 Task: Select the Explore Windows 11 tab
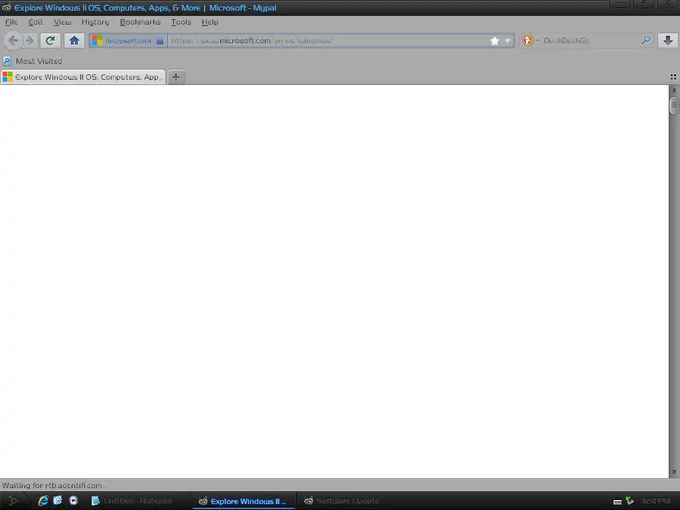tap(83, 77)
